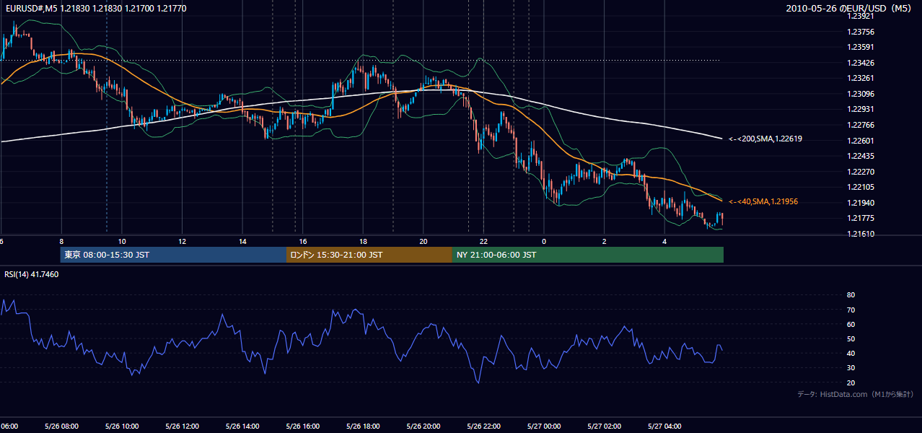Image resolution: width=922 pixels, height=433 pixels.
Task: Click hour marker 18 under the price chart
Action: (x=364, y=241)
